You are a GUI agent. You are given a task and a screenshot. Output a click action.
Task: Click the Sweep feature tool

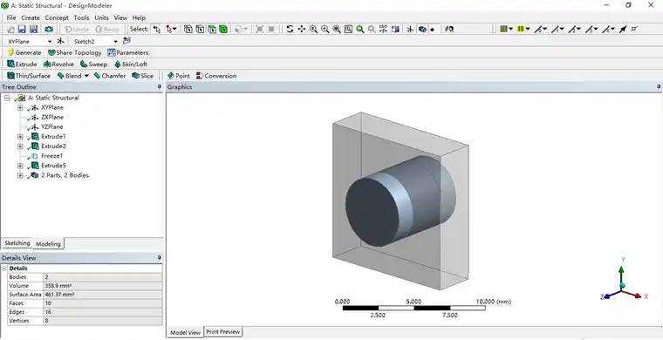[94, 65]
